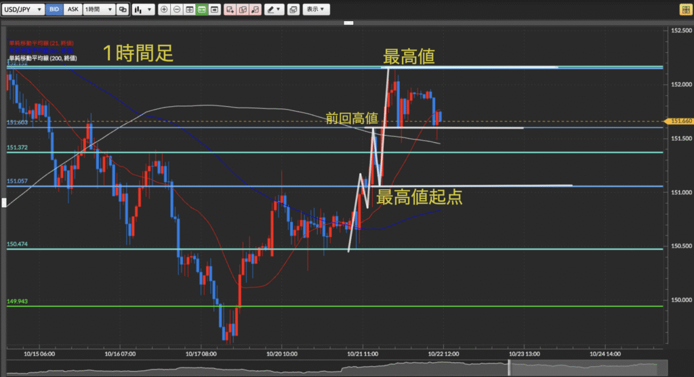Click the scroll-to-latest arrow icon
The height and width of the screenshot is (377, 694).
pos(214,10)
